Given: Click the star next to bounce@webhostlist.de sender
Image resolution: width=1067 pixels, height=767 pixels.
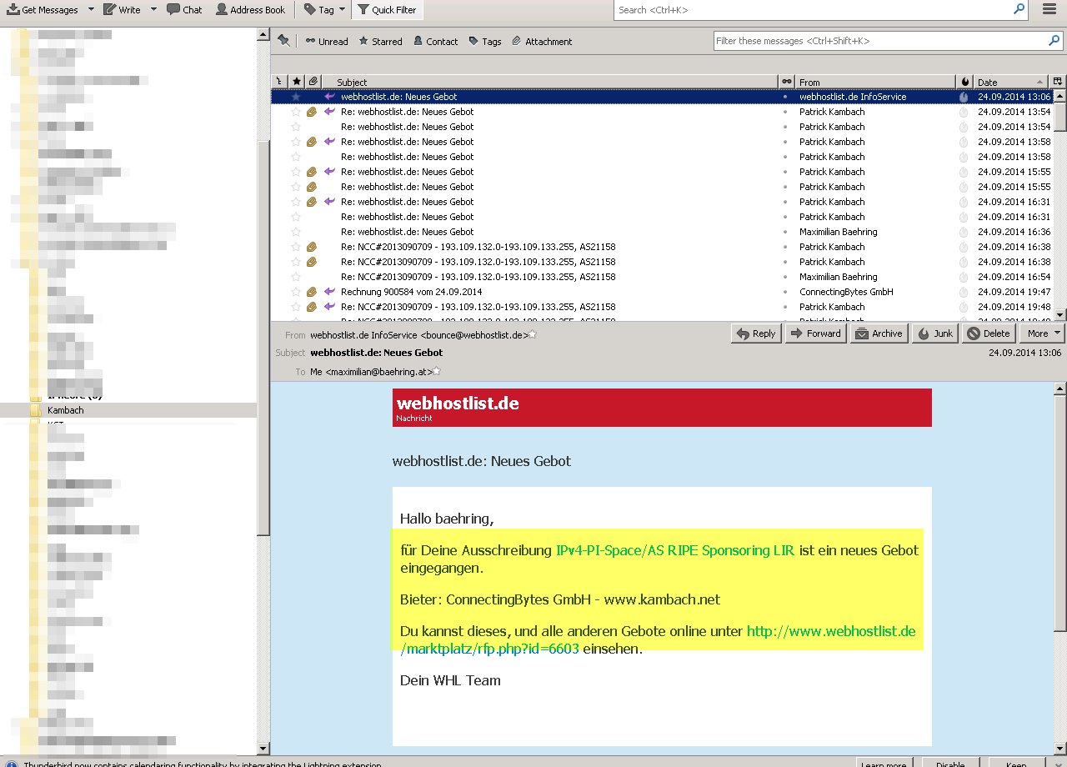Looking at the screenshot, I should (533, 334).
